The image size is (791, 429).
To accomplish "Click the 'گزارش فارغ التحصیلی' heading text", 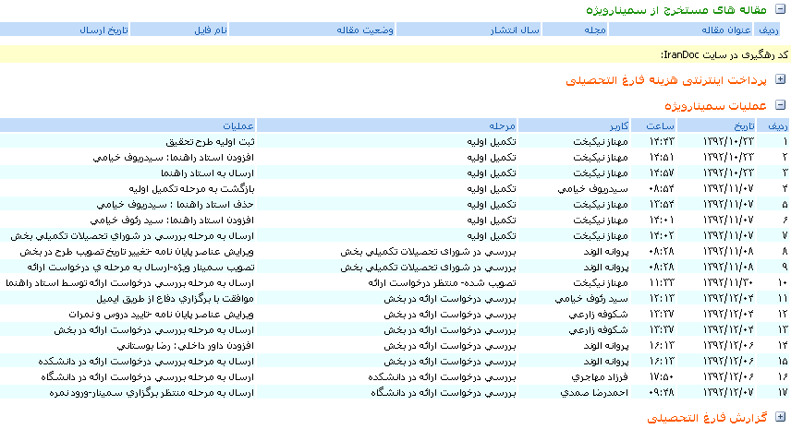I will [707, 418].
